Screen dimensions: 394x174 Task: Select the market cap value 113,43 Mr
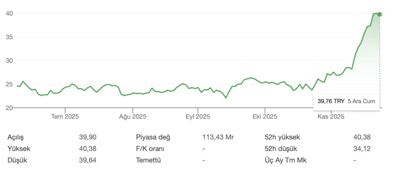coord(218,137)
